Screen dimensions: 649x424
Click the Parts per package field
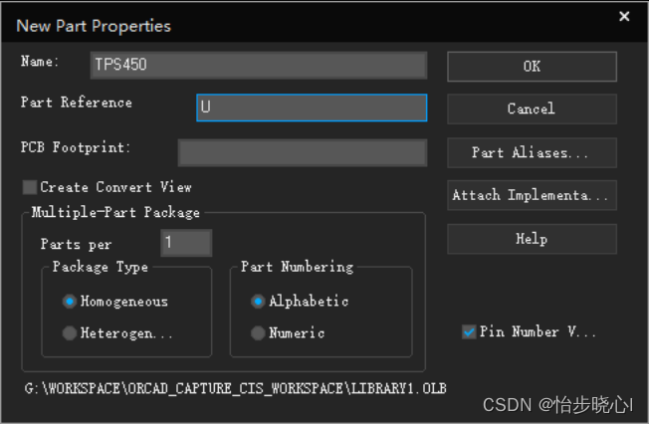[186, 243]
